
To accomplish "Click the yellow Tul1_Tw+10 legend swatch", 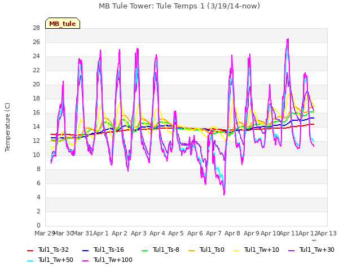I will point(236,250).
